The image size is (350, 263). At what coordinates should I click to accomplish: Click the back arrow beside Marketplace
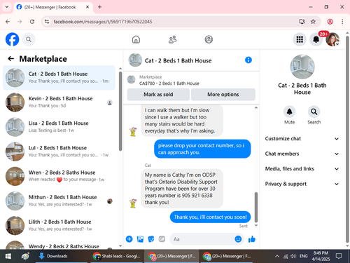[11, 59]
